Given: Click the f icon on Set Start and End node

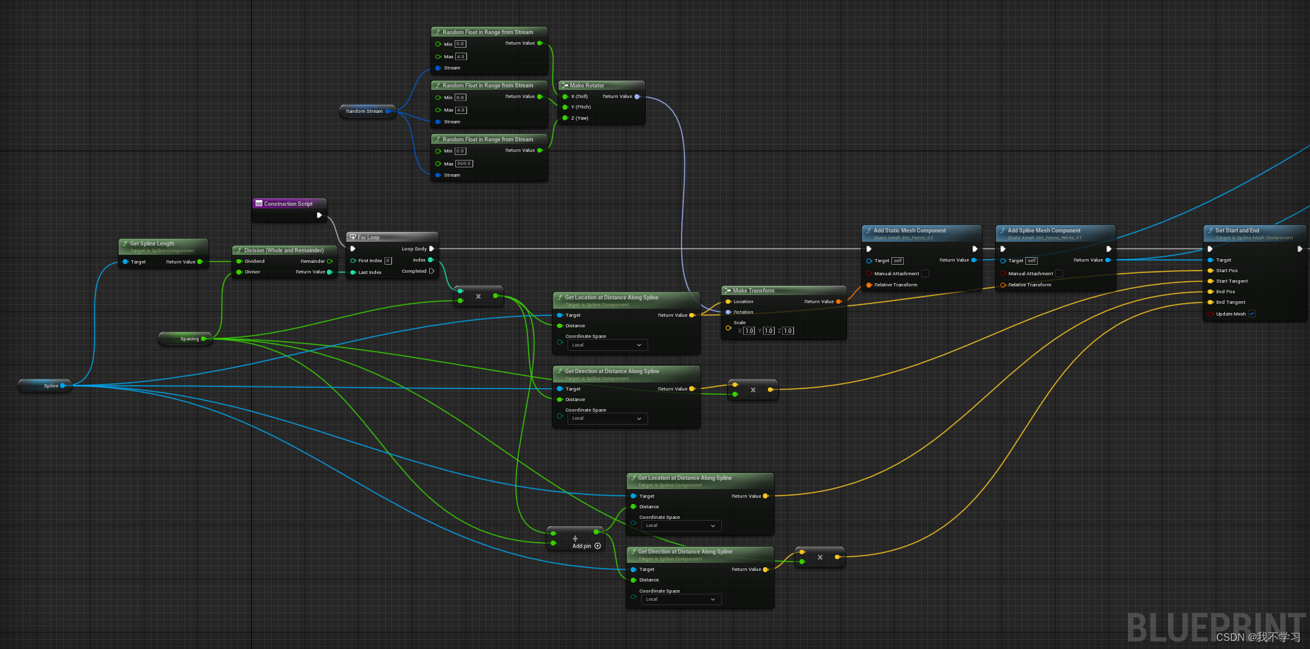Looking at the screenshot, I should tap(1211, 230).
